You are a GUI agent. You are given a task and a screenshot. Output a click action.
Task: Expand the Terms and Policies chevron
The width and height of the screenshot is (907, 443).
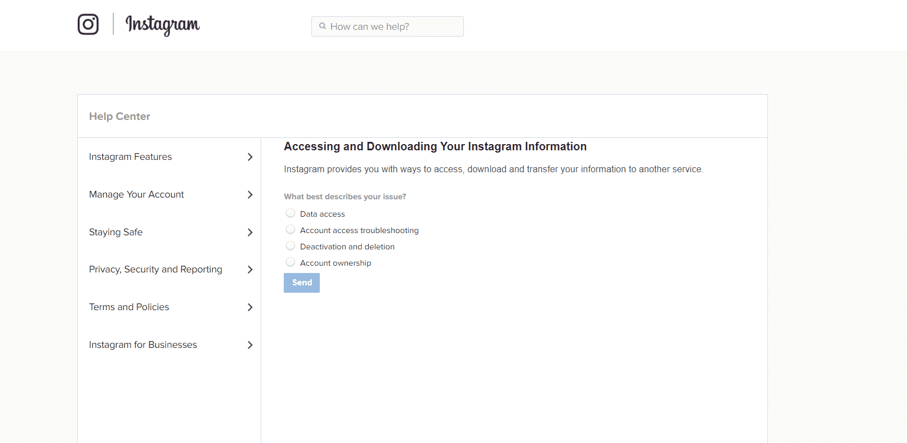pyautogui.click(x=250, y=307)
